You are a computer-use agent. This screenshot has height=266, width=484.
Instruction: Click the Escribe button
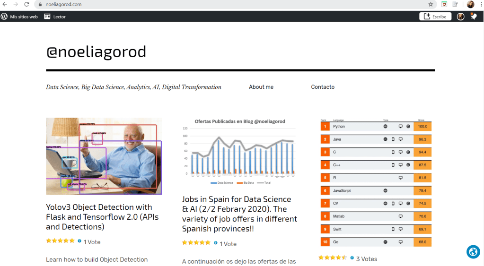[435, 17]
